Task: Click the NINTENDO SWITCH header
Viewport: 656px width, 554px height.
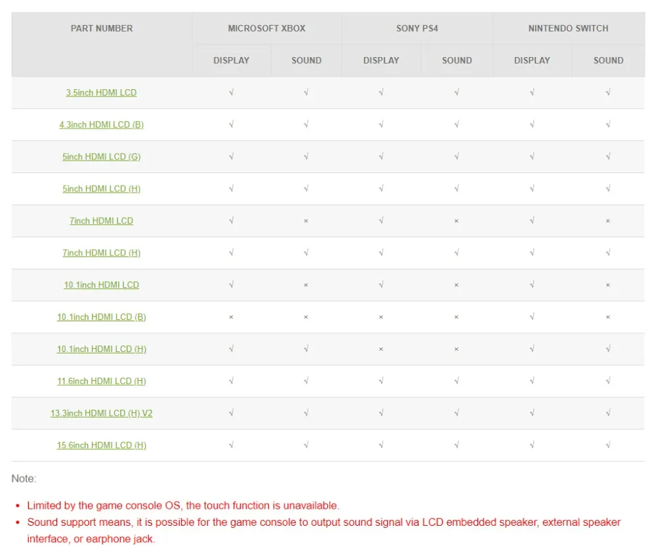Action: [568, 28]
